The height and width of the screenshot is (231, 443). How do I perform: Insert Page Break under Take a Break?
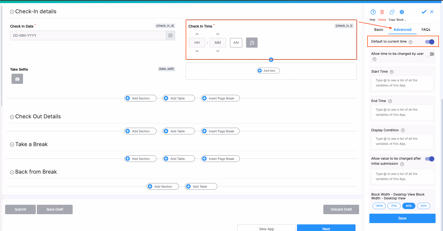(x=220, y=159)
